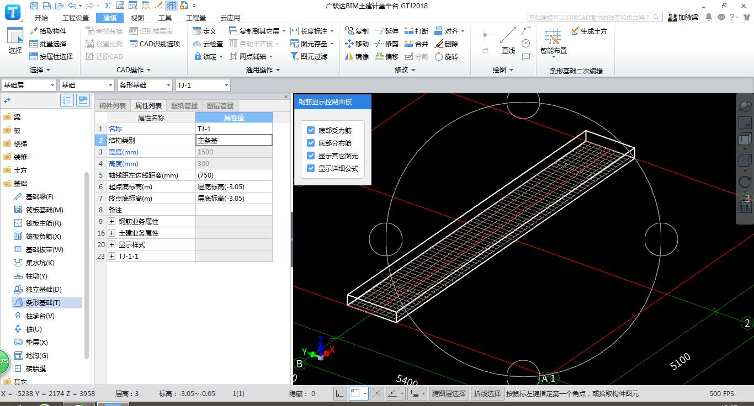Switch to the 图纸管理 tab

[x=184, y=106]
